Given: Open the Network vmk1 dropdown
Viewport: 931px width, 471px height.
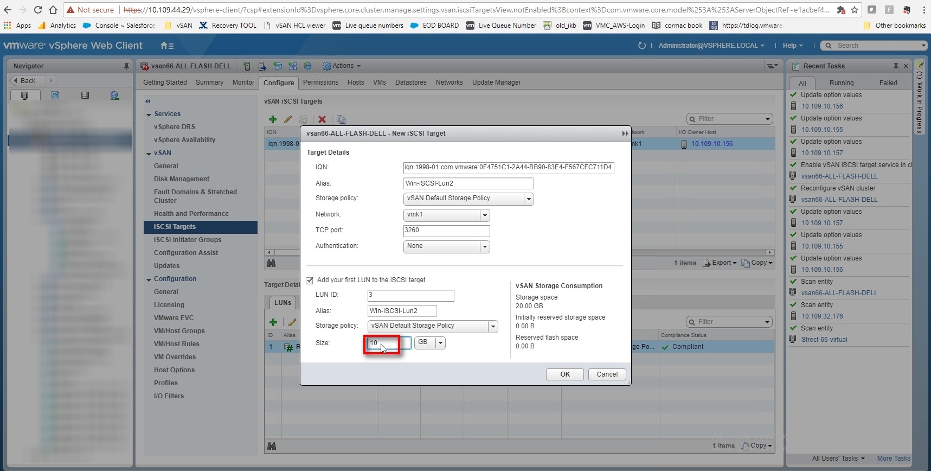Looking at the screenshot, I should coord(484,215).
